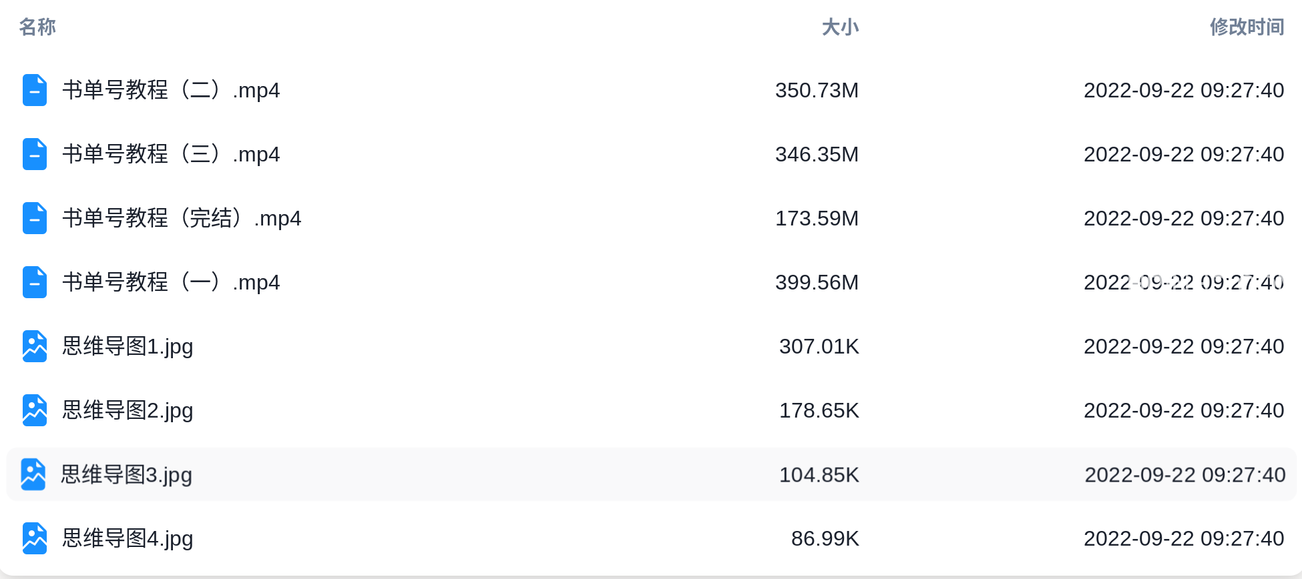
Task: Click the file icon beside 书单号教程（一）.mp4
Action: [x=35, y=282]
